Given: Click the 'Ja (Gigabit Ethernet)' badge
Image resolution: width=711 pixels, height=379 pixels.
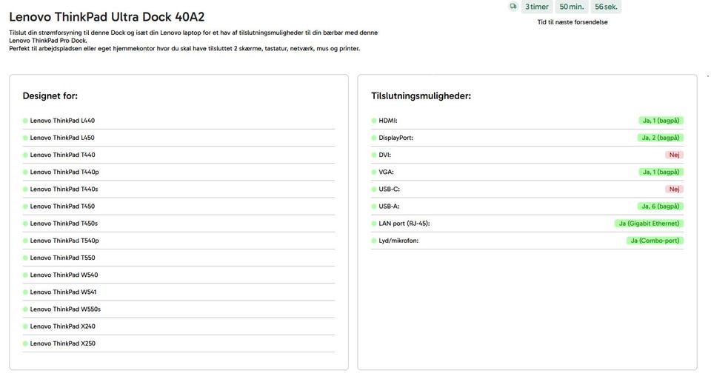Looking at the screenshot, I should click(649, 224).
